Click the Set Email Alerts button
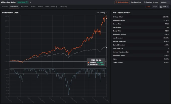Viewport: 171px width, 104px height. [122, 2]
